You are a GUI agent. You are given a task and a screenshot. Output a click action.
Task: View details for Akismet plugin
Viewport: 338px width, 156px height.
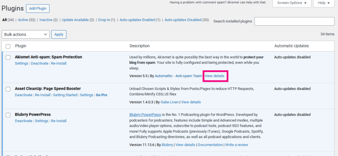click(x=215, y=76)
